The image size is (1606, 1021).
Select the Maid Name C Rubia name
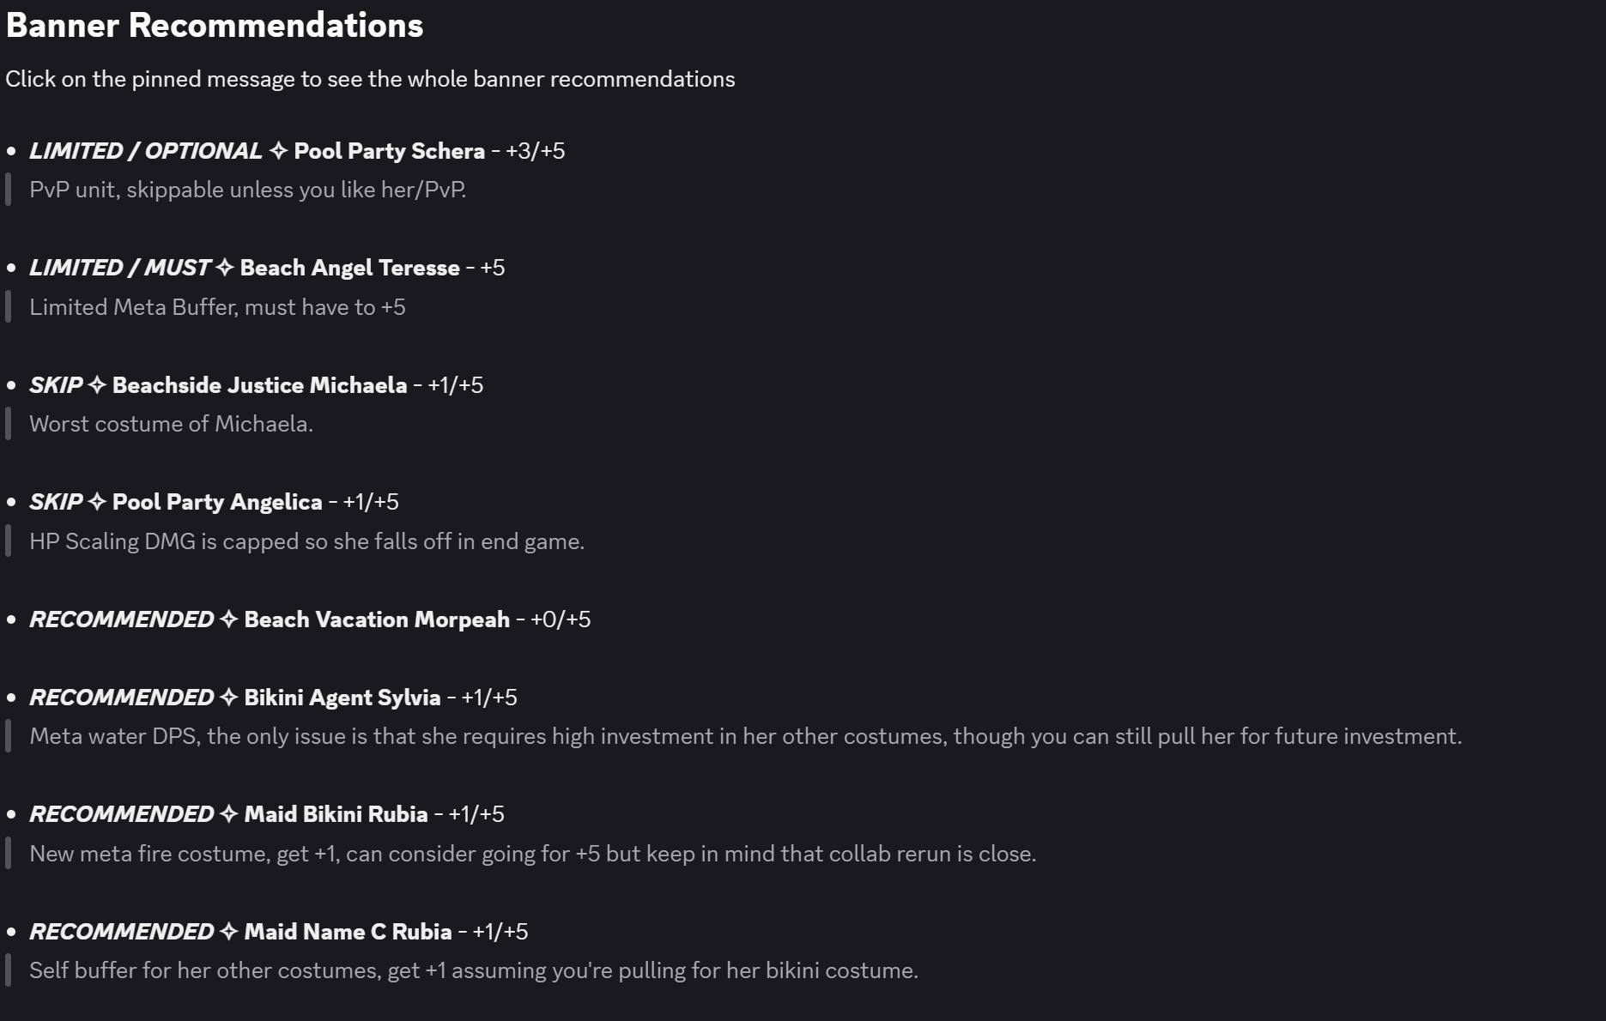348,932
